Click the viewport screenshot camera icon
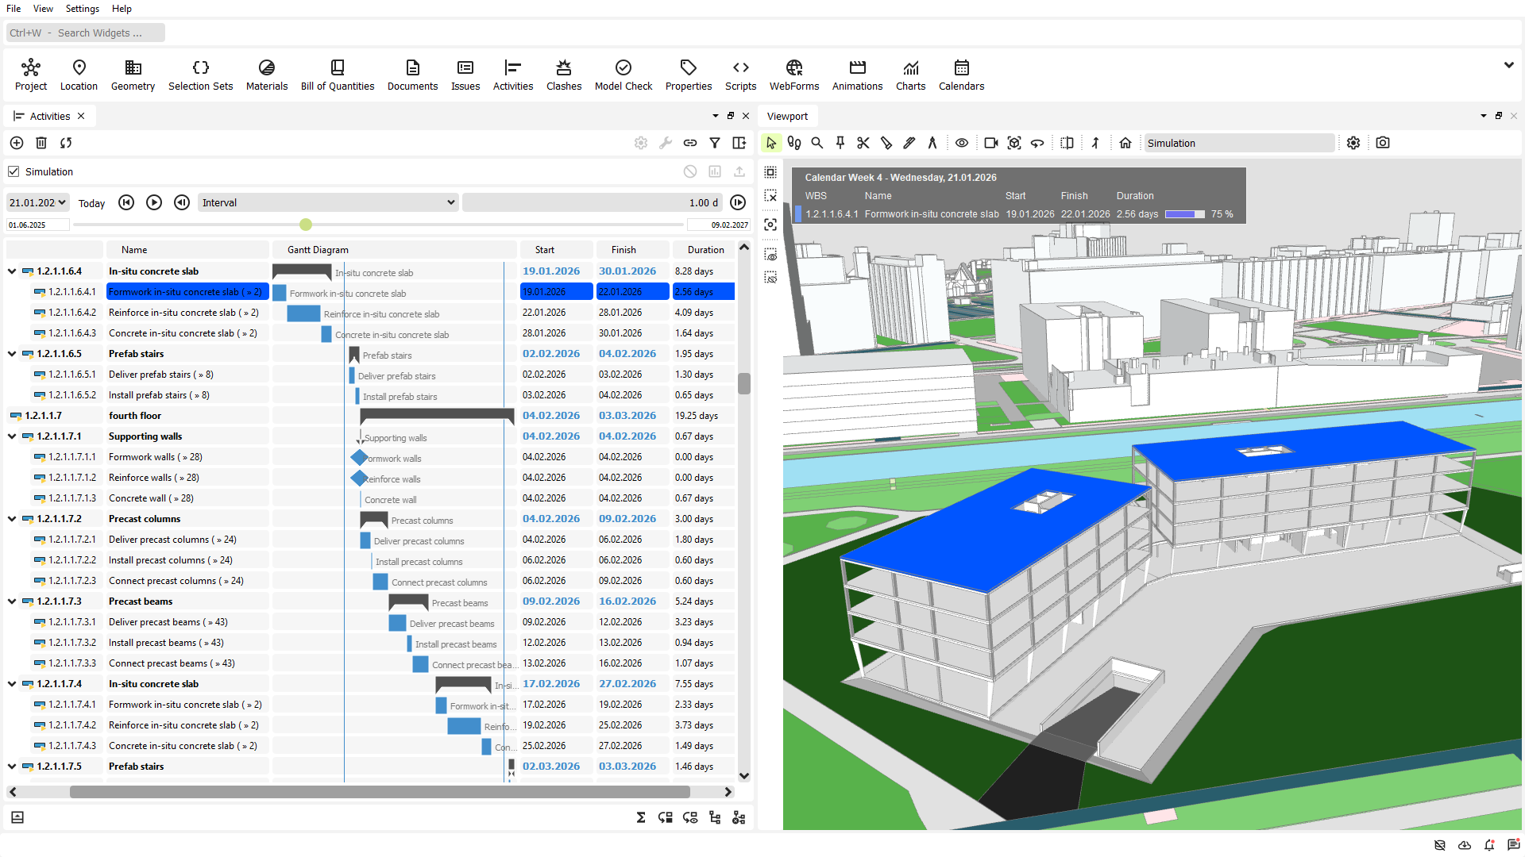Screen dimensions: 1525x857 coord(1383,143)
